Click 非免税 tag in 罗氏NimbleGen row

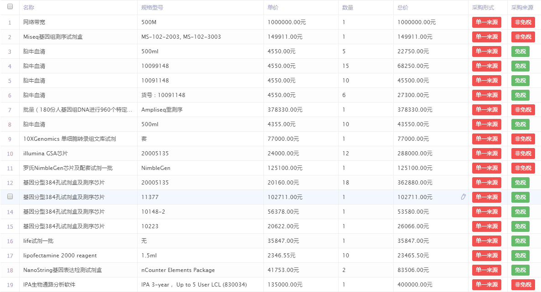[523, 168]
